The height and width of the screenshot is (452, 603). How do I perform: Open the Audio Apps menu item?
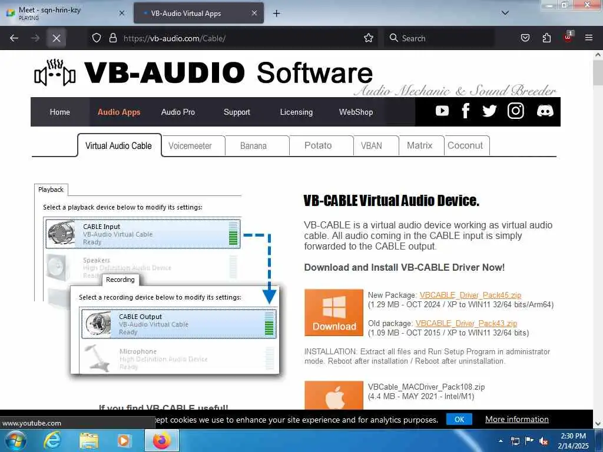click(x=119, y=112)
